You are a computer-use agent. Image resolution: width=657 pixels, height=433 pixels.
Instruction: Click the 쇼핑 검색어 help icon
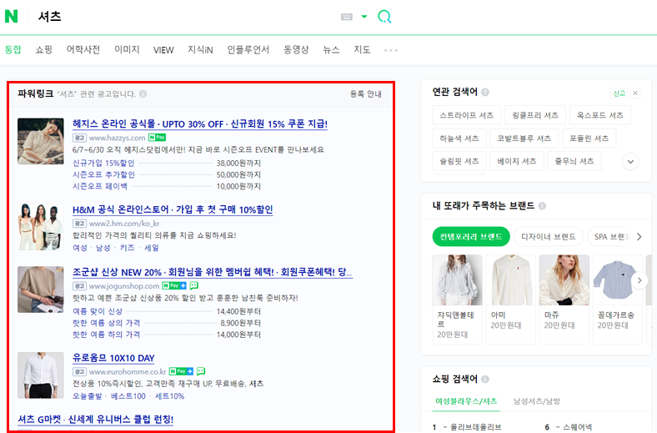(485, 380)
